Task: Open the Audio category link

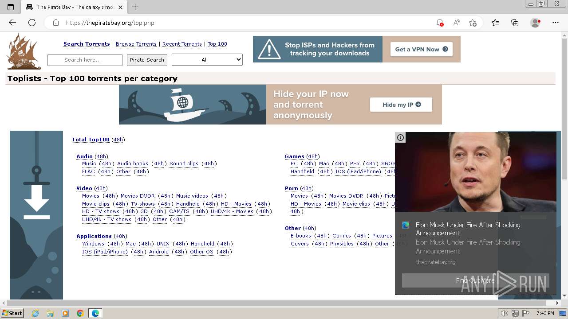Action: 84,156
